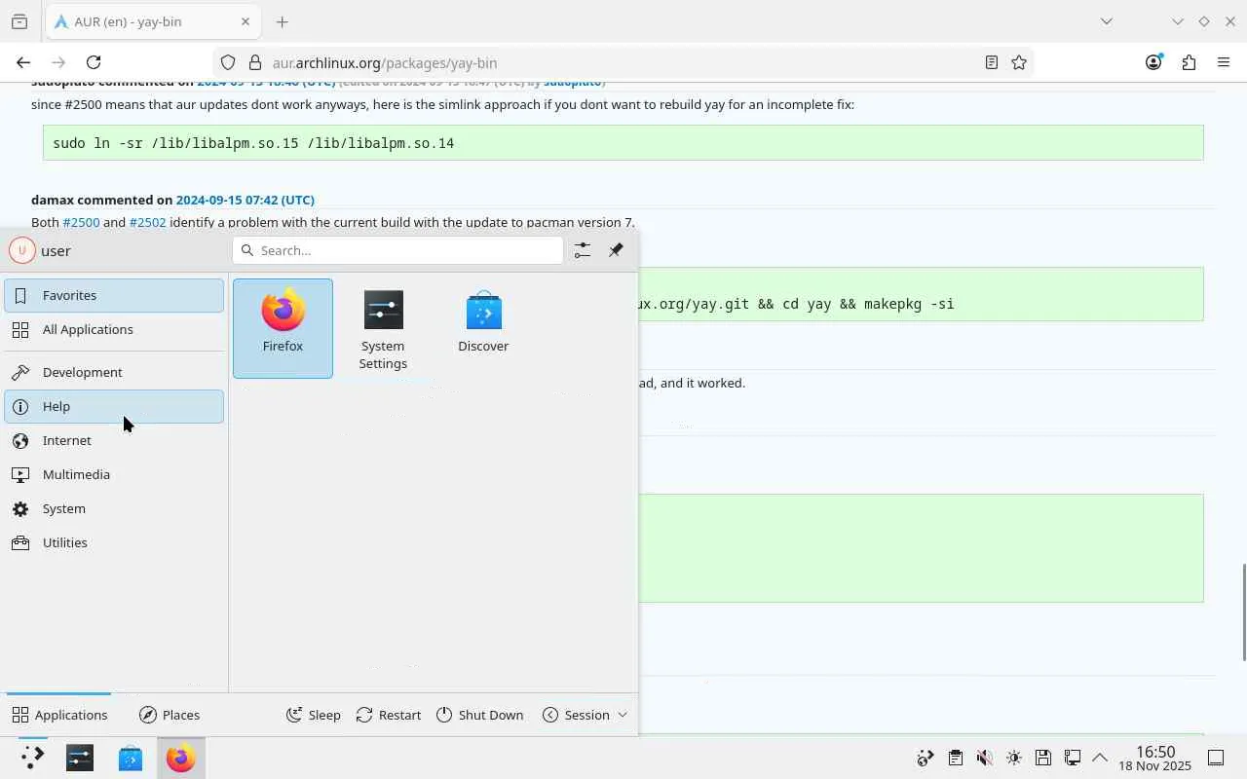This screenshot has width=1247, height=779.
Task: Open the clipboard tray icon
Action: click(x=955, y=758)
